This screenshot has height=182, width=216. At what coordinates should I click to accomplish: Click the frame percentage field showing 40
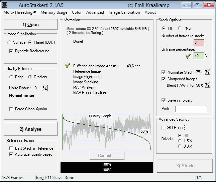(x=199, y=56)
